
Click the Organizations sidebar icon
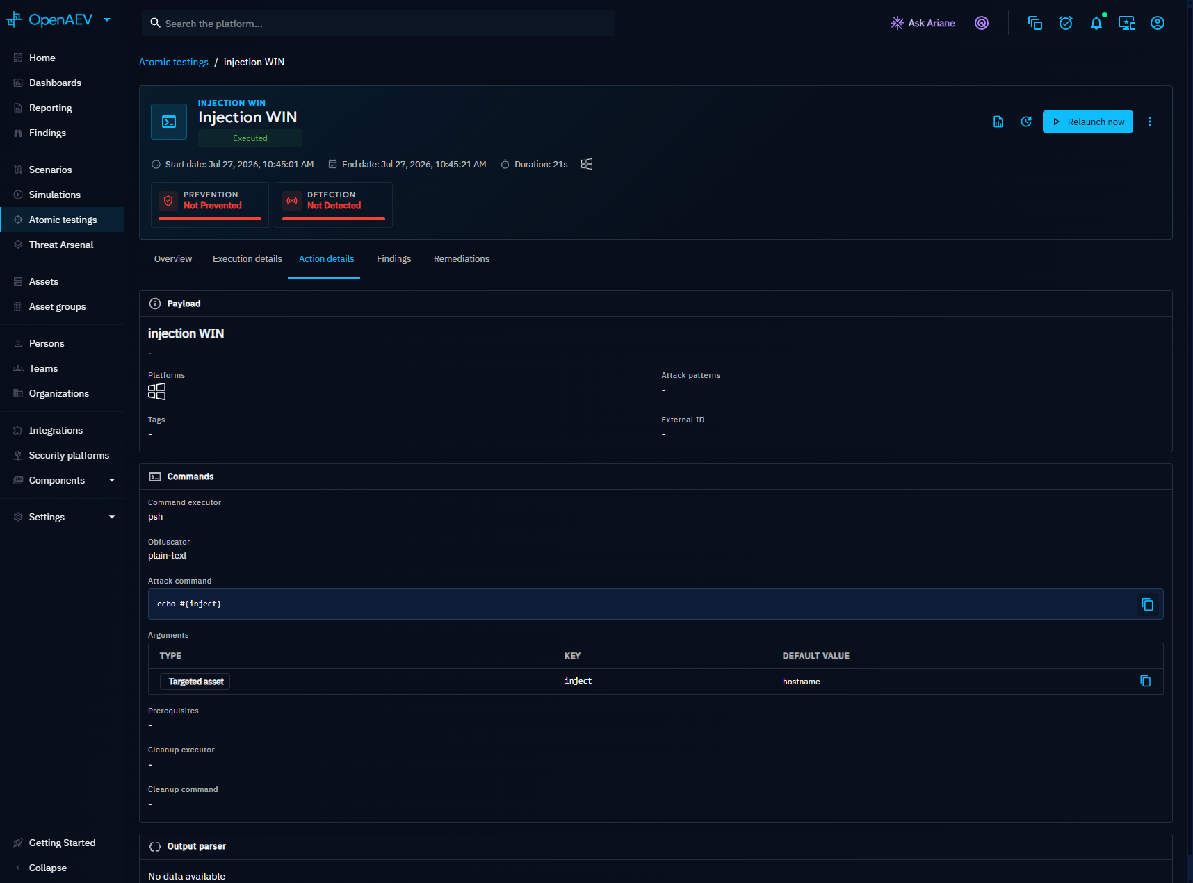18,393
